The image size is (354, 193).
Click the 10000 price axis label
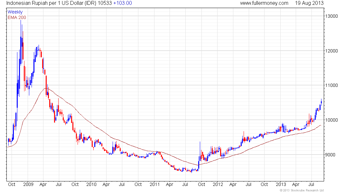tap(331, 120)
